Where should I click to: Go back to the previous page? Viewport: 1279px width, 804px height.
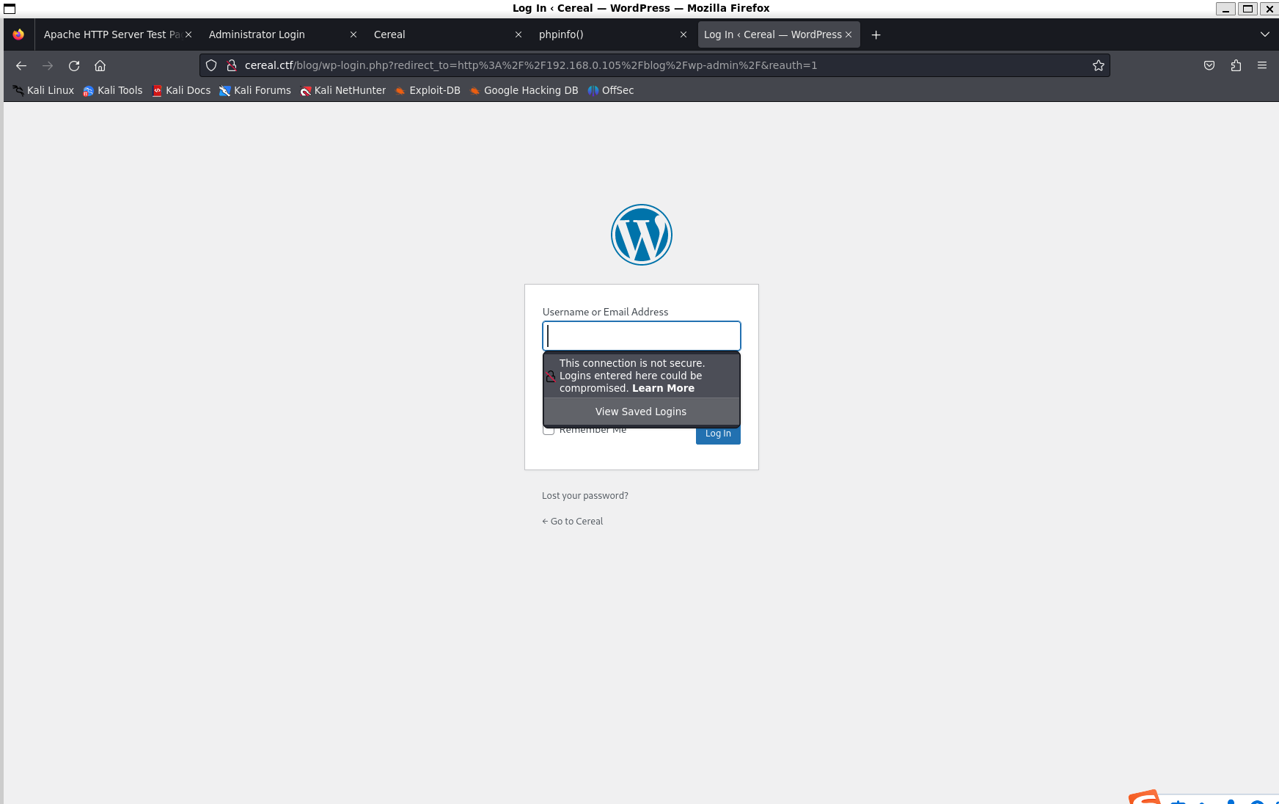(21, 65)
